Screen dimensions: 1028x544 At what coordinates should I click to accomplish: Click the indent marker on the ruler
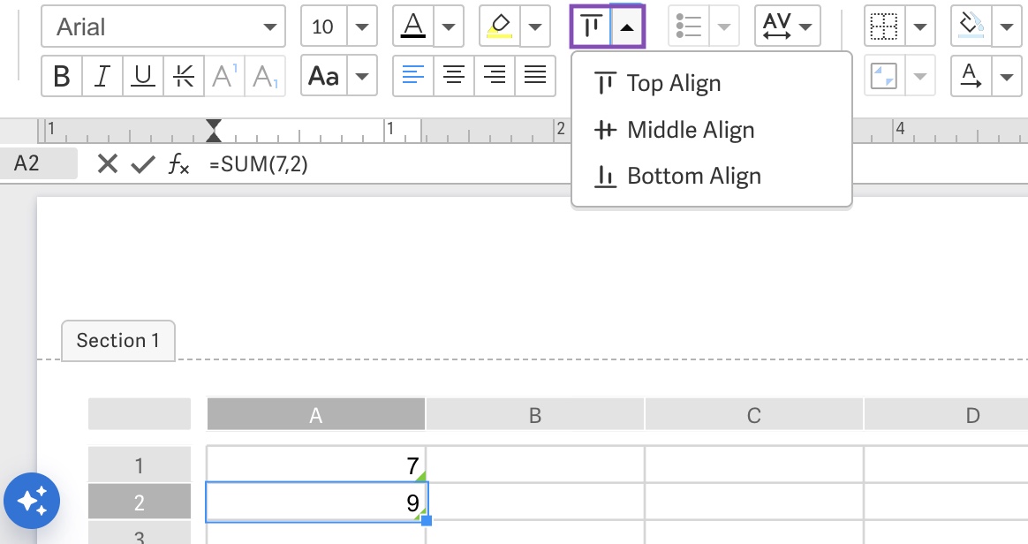(214, 131)
